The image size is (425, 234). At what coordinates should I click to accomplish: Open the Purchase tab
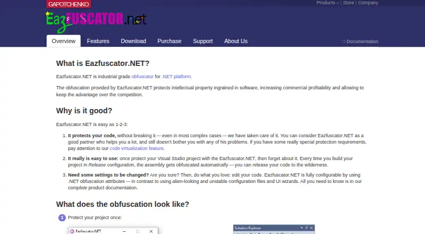tap(169, 41)
